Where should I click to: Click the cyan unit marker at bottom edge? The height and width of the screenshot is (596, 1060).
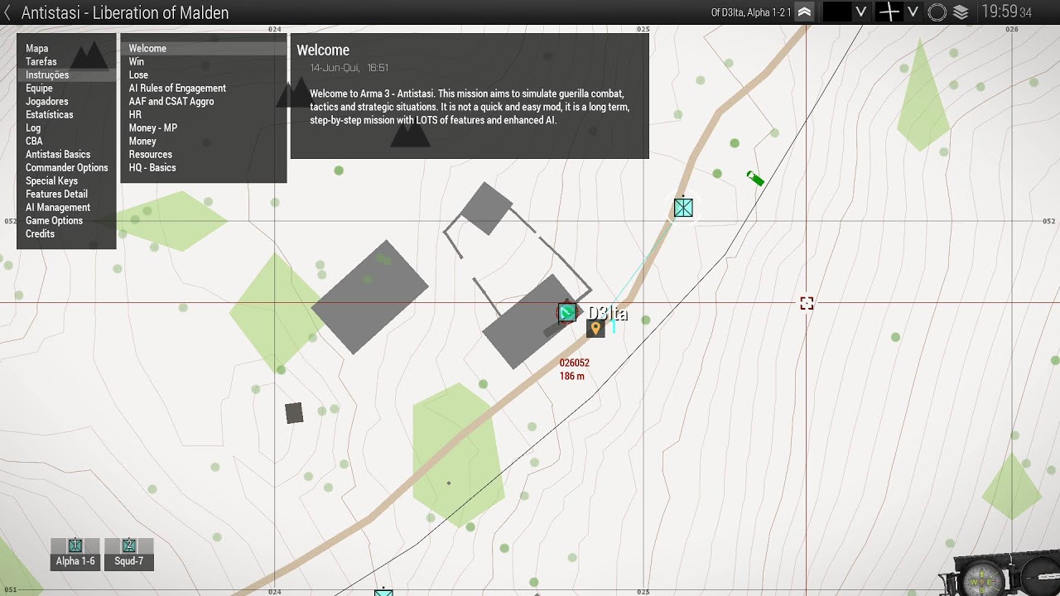(x=383, y=592)
